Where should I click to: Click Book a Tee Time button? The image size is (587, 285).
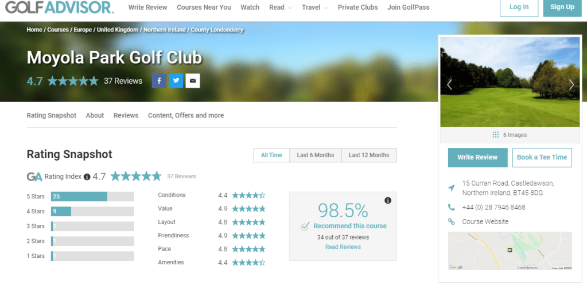click(542, 158)
